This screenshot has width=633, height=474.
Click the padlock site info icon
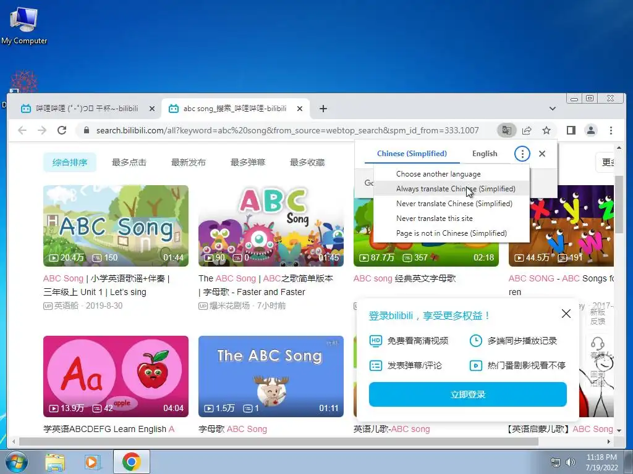[86, 130]
